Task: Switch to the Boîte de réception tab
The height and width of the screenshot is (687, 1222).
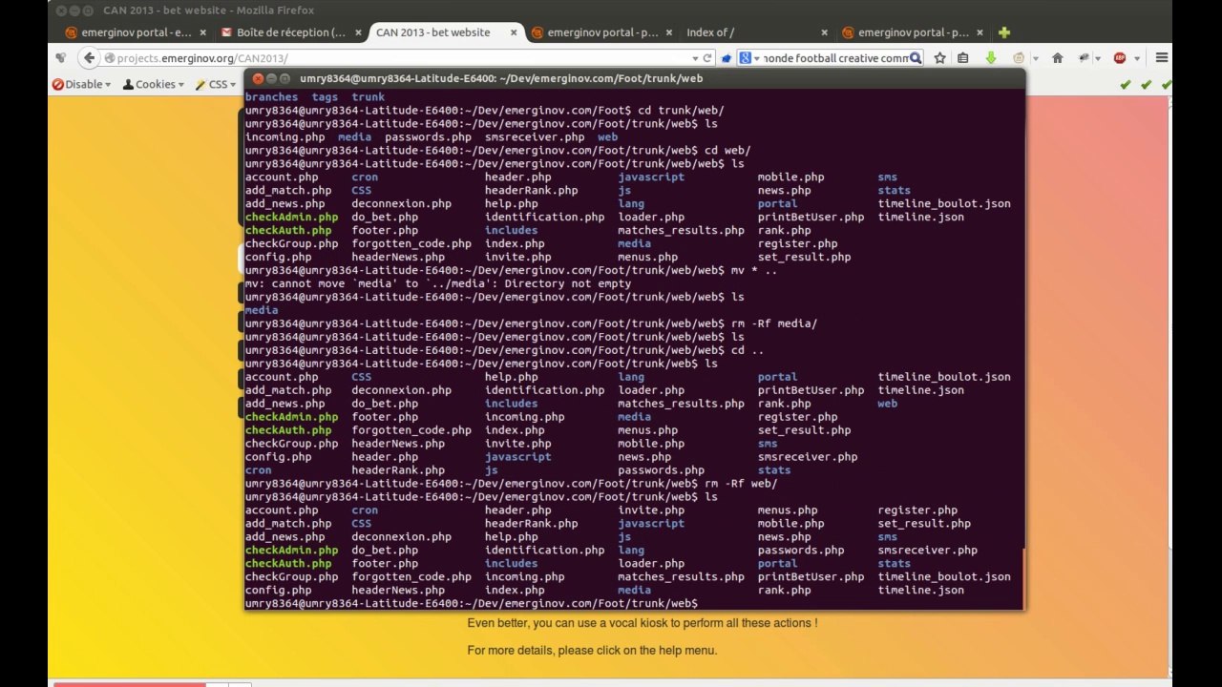Action: click(x=290, y=32)
